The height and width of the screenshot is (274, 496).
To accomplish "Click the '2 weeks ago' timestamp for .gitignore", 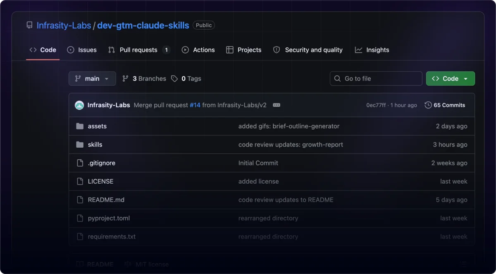I will click(449, 163).
